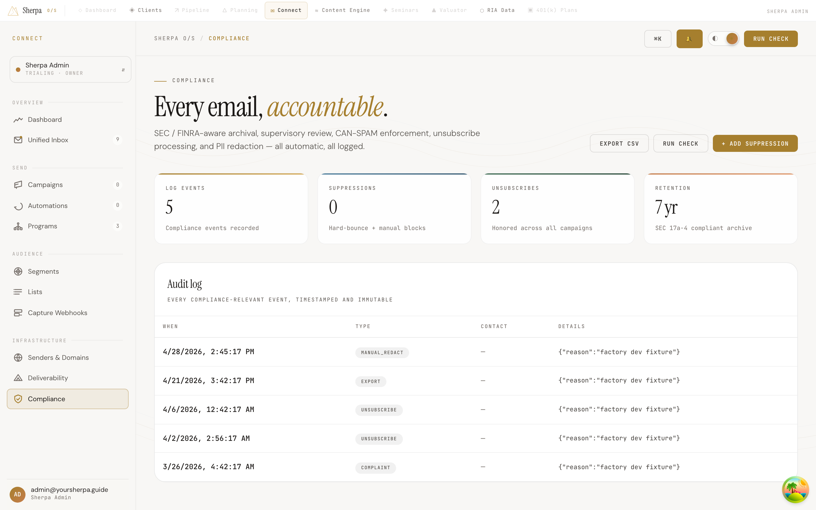Viewport: 816px width, 510px height.
Task: Click the MANUAL_REDACT type badge
Action: pyautogui.click(x=382, y=352)
